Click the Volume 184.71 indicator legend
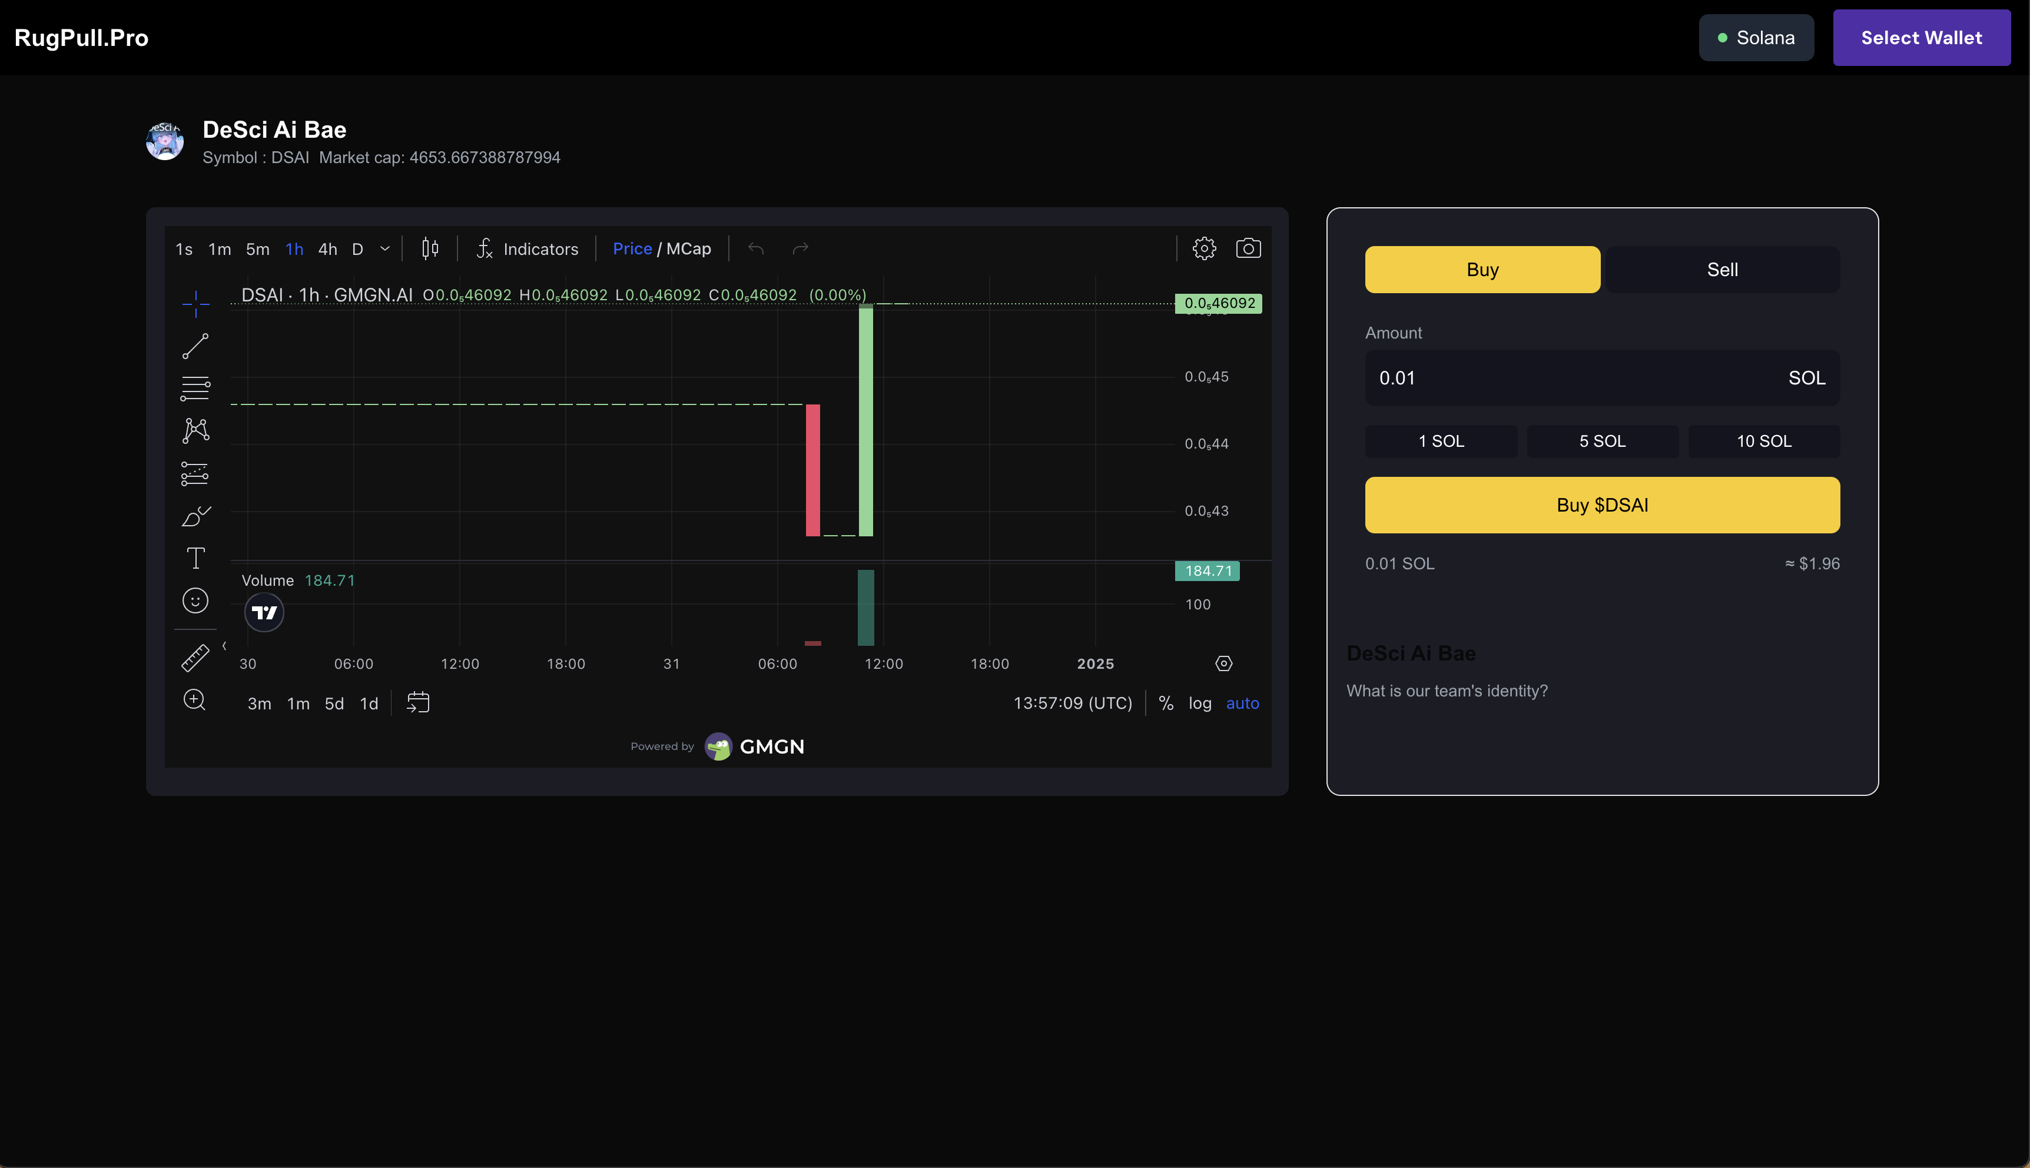 click(298, 580)
